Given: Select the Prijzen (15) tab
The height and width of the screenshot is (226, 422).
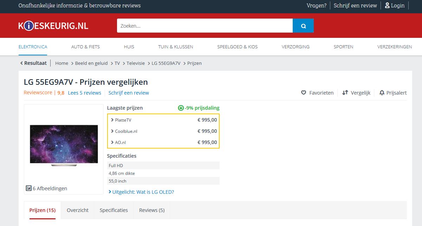Looking at the screenshot, I should [43, 210].
